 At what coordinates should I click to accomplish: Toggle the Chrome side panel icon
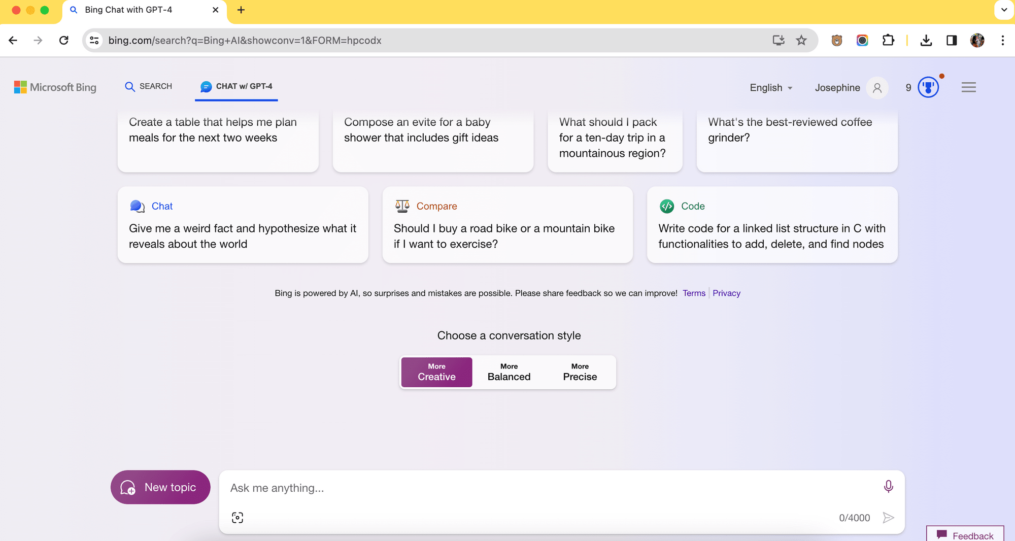click(x=952, y=40)
